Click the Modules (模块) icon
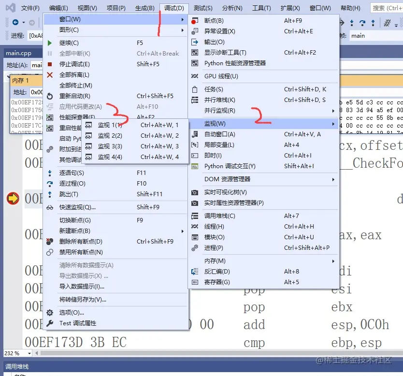Viewport: 403px width, 376px height. pos(195,237)
